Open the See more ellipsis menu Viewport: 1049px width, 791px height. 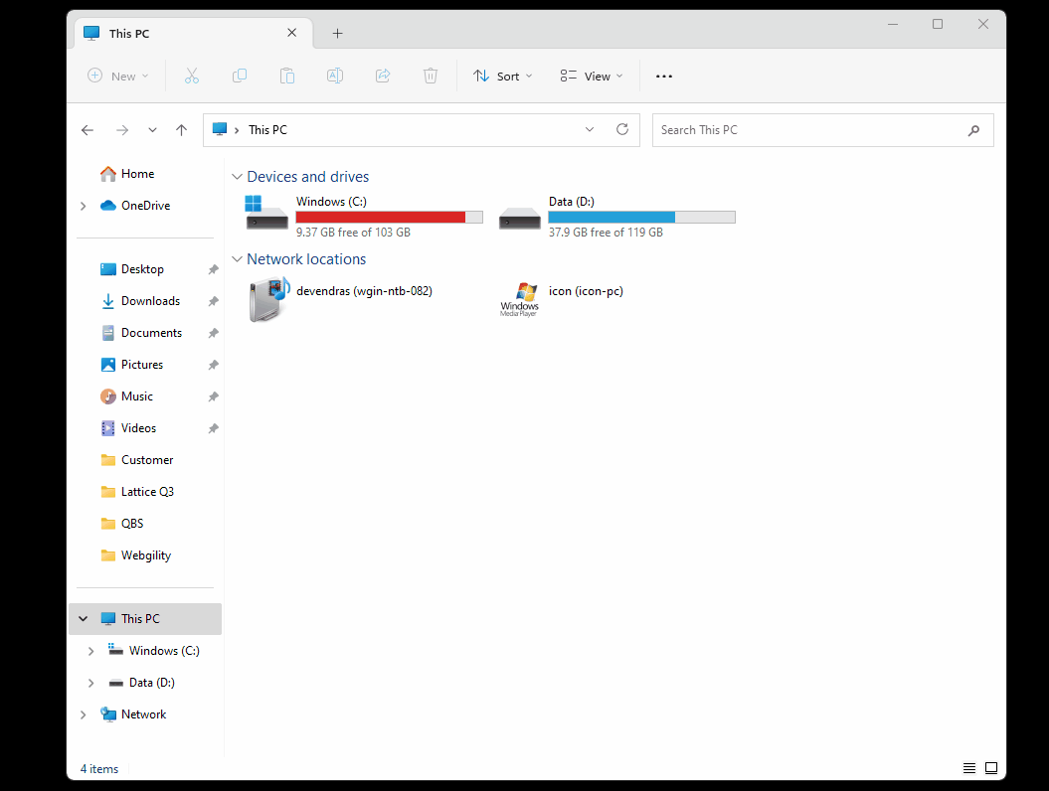coord(664,76)
